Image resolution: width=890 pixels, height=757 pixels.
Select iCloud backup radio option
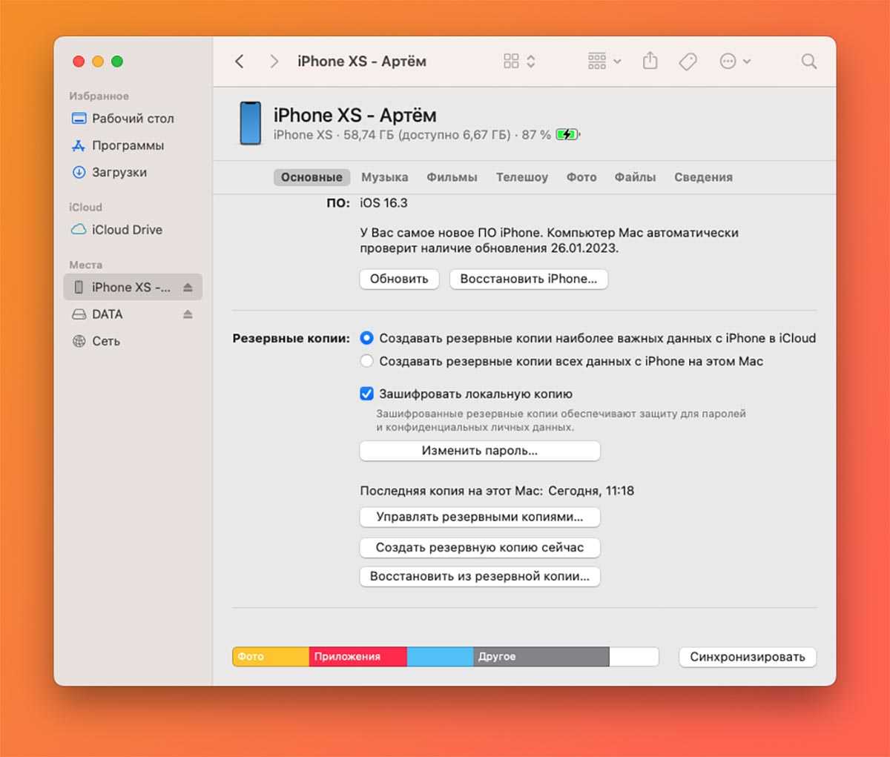366,338
